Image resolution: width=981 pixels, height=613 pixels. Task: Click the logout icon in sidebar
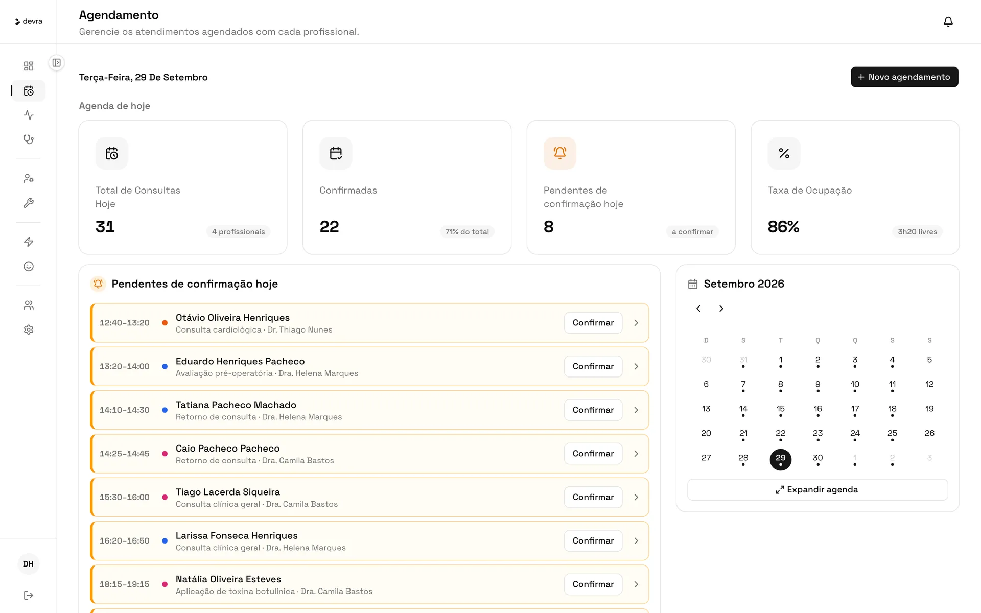[x=29, y=595]
